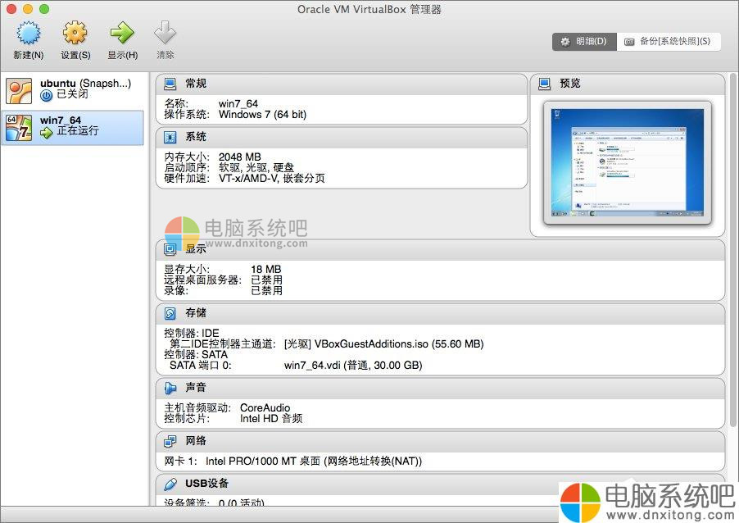Click the 已关闭 powered-off status of ubuntu
Viewport: 739px width, 523px height.
pos(72,93)
